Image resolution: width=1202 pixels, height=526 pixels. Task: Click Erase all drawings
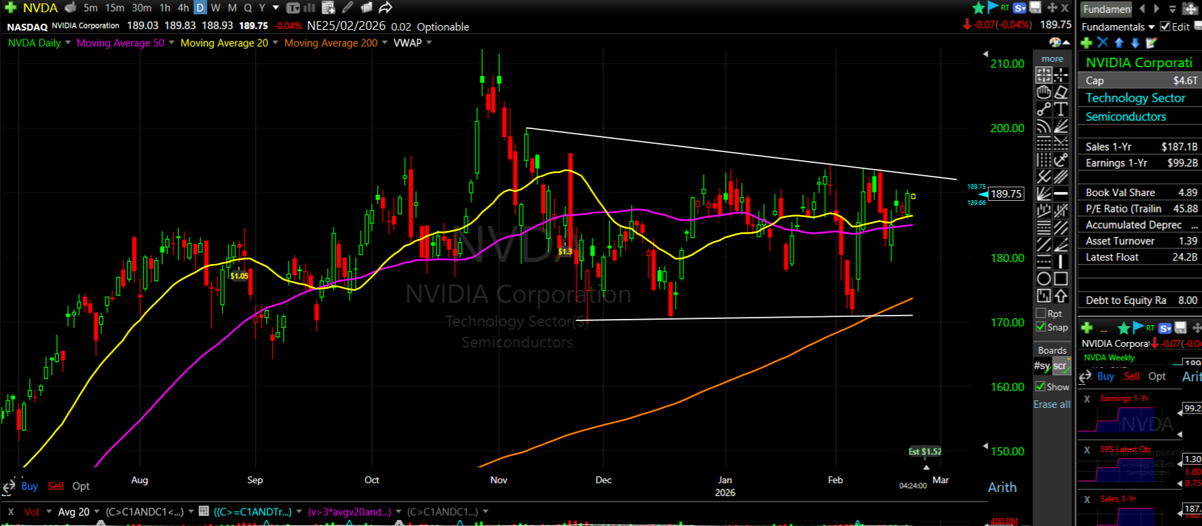1052,404
